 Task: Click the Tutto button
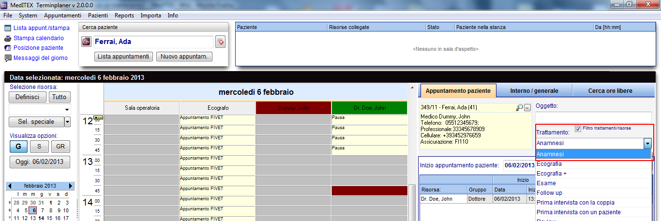[60, 97]
